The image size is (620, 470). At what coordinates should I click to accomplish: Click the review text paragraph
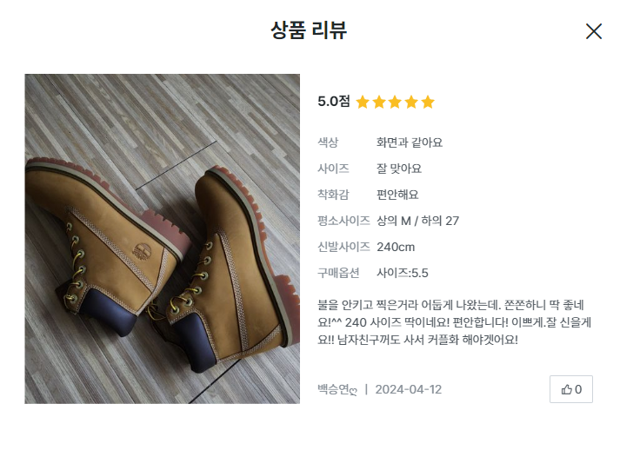(443, 321)
